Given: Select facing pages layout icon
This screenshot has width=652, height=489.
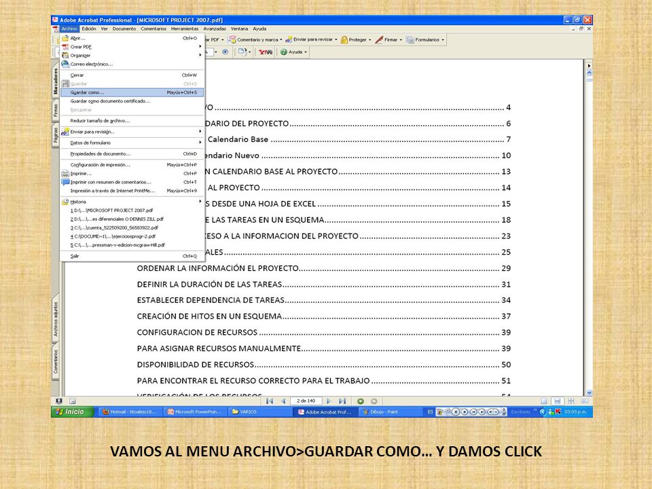Looking at the screenshot, I should click(x=585, y=401).
